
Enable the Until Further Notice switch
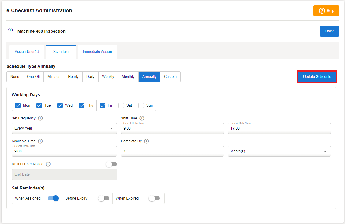111,164
